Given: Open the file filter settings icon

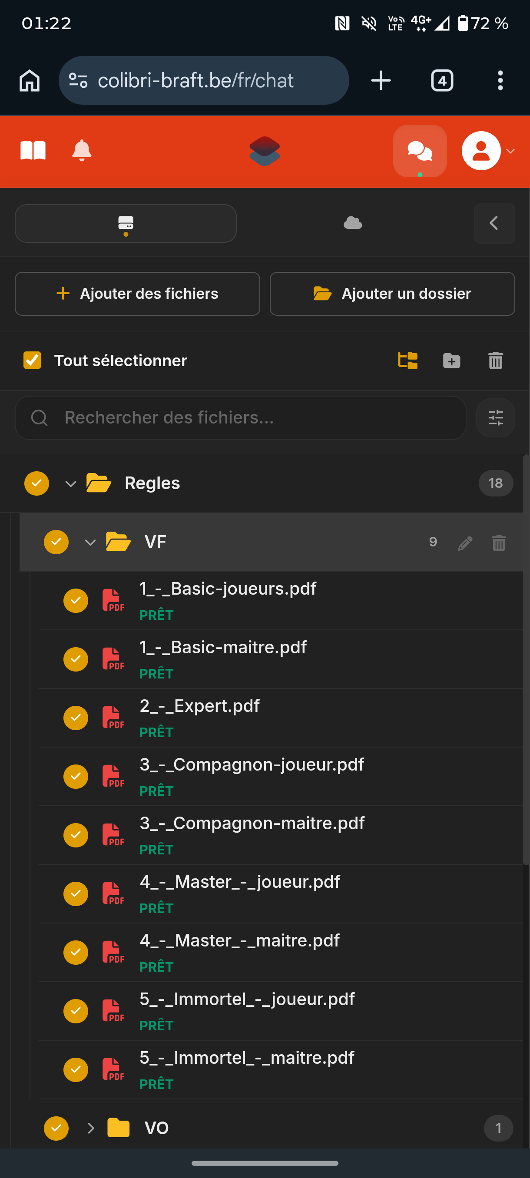Looking at the screenshot, I should (x=495, y=417).
